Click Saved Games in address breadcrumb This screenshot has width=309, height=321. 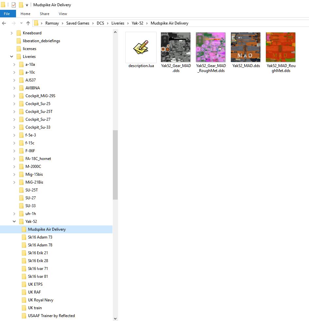[x=77, y=23]
